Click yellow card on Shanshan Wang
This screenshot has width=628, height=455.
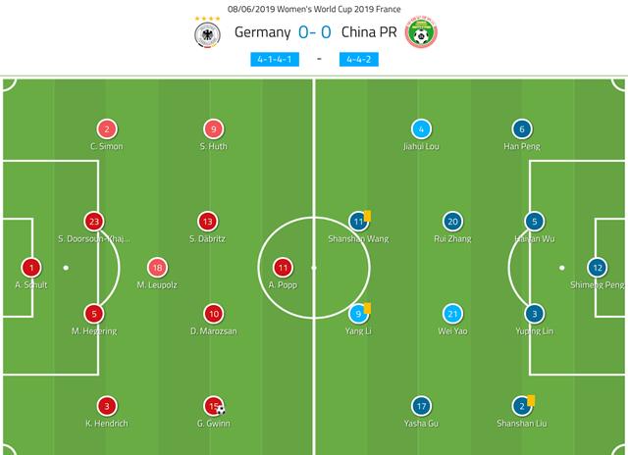[367, 215]
